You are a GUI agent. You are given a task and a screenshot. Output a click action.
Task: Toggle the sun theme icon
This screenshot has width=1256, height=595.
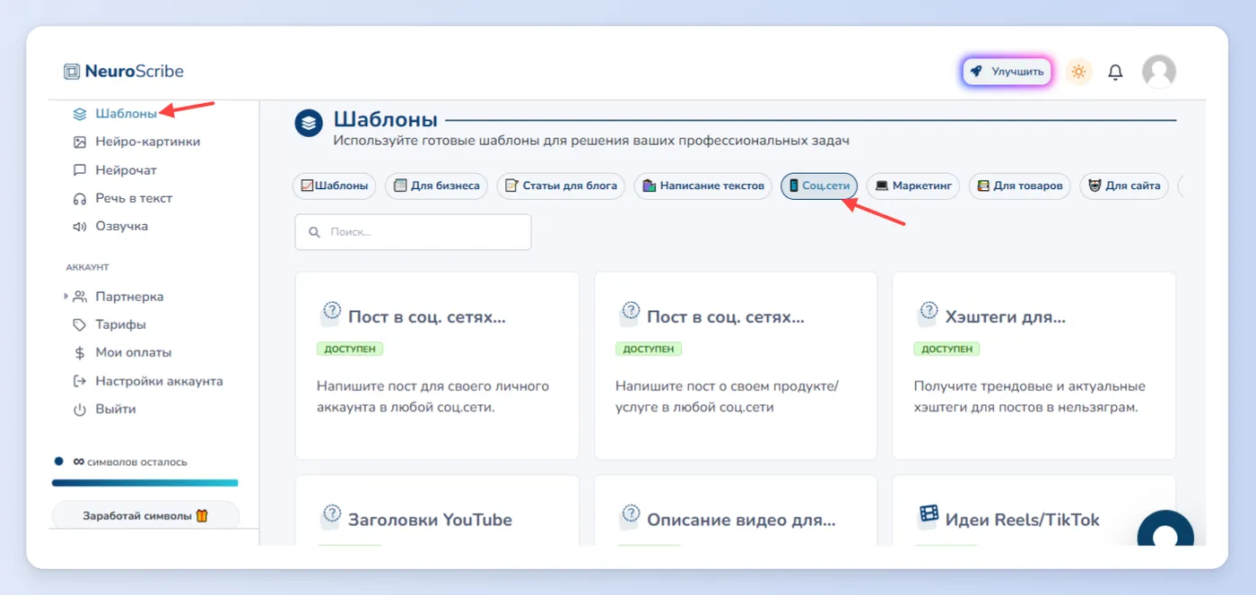[x=1078, y=72]
